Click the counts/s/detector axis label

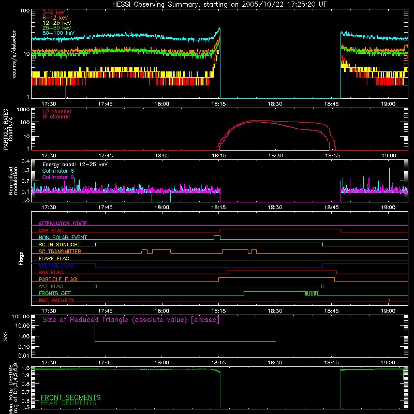[x=14, y=54]
